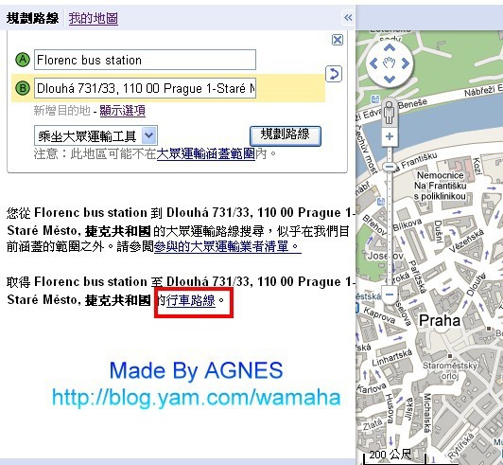Image resolution: width=503 pixels, height=465 pixels.
Task: Click the Staroměstský orloj map label
Action: [x=450, y=370]
